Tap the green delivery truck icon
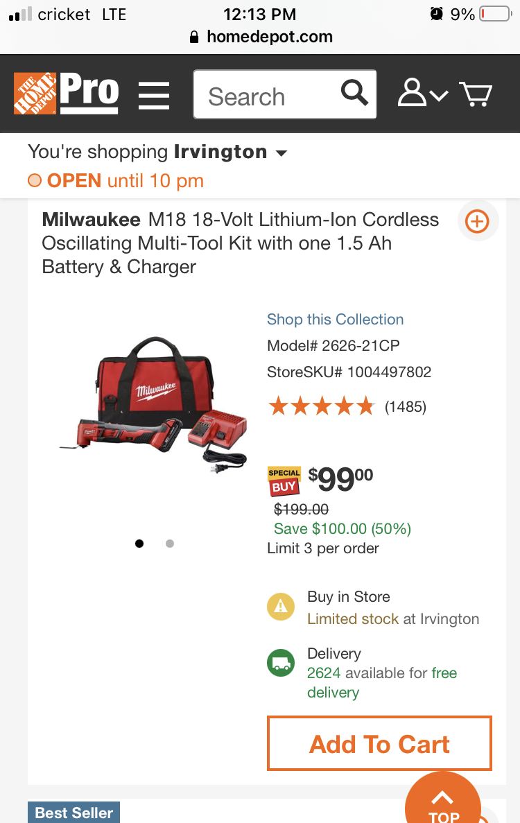 click(x=281, y=662)
